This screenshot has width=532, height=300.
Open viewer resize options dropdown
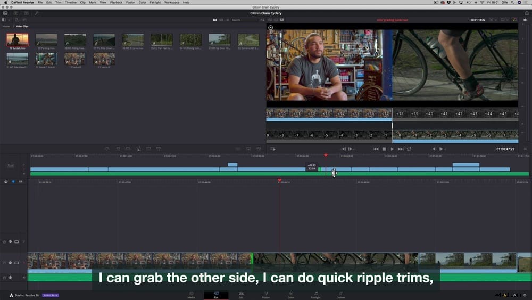pos(496,20)
